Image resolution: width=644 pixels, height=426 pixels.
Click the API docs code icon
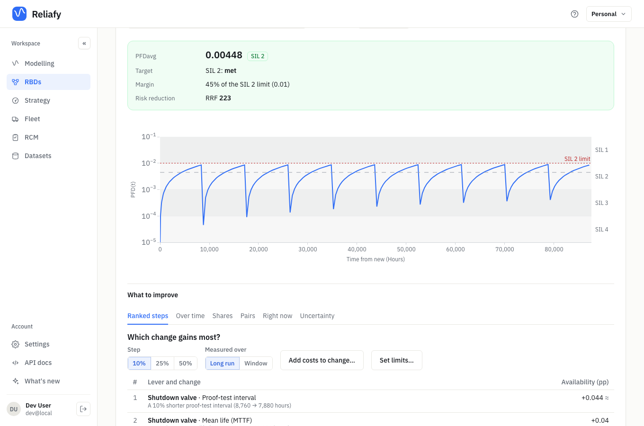coord(15,363)
